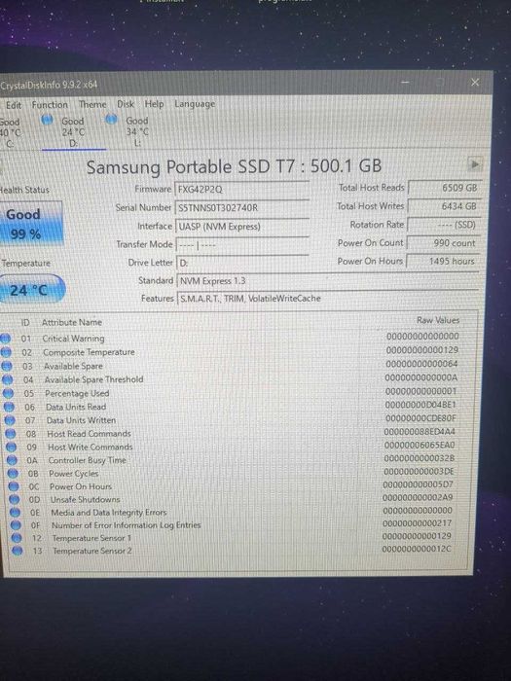Select the C: drive tab
Viewport: 511px width, 681px height.
pos(11,132)
